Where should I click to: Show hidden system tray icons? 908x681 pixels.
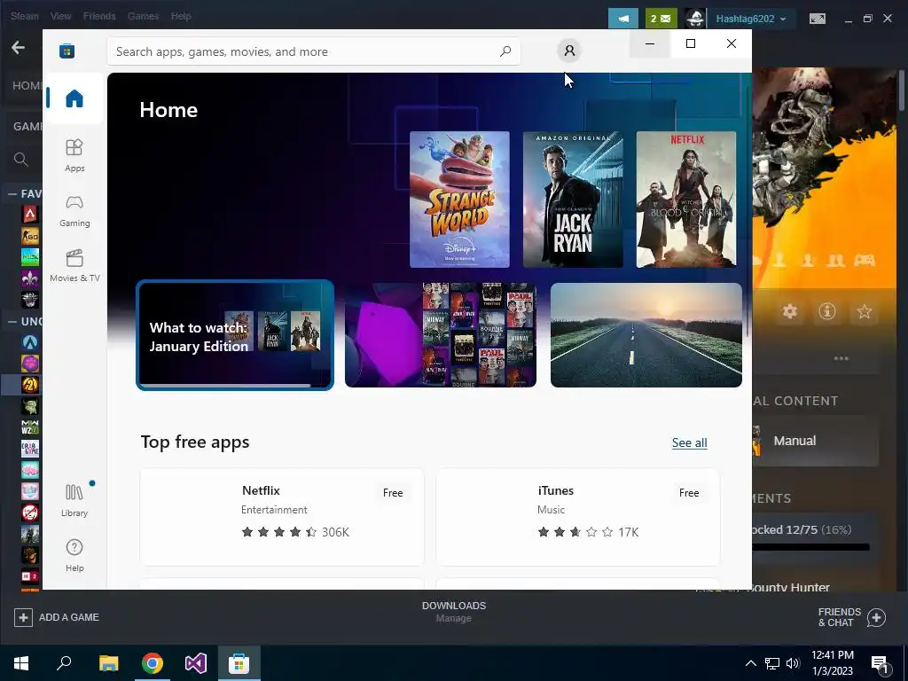750,663
